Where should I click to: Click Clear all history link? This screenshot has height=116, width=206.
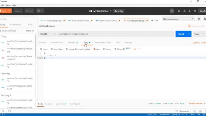coord(30,31)
